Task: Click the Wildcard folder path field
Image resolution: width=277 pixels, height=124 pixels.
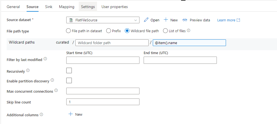Action: pos(112,43)
